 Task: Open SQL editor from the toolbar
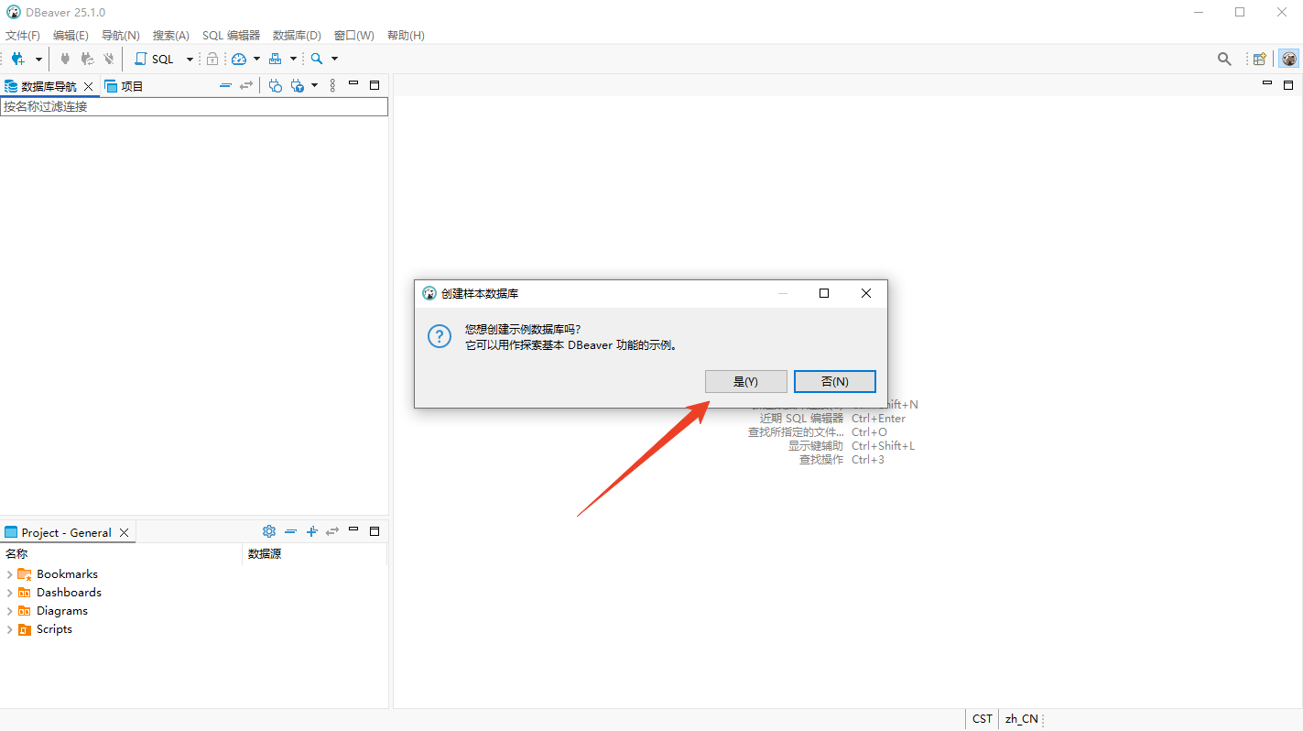154,59
